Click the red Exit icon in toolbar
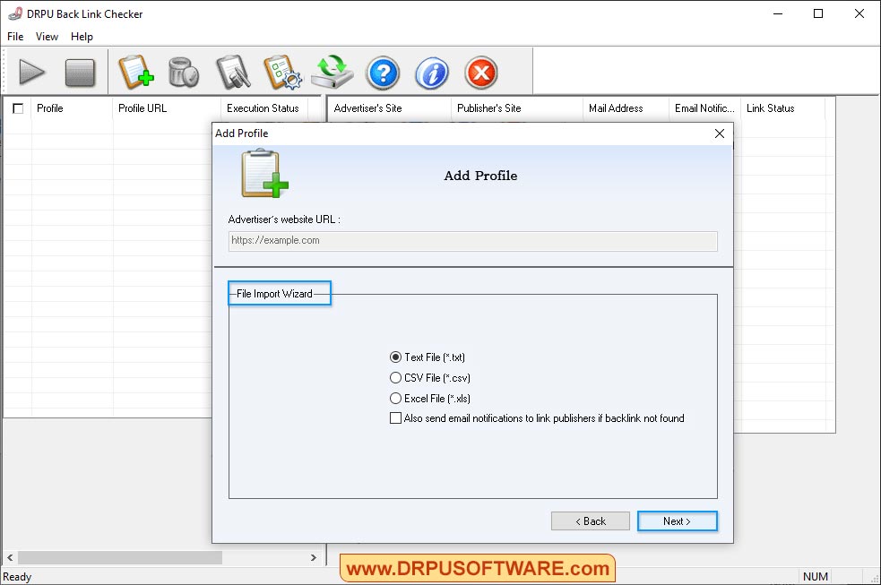 [481, 73]
